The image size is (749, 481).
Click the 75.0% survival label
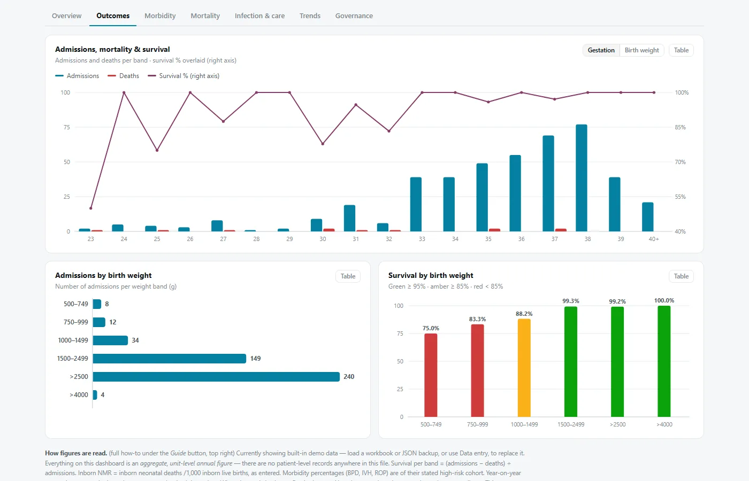(x=431, y=328)
